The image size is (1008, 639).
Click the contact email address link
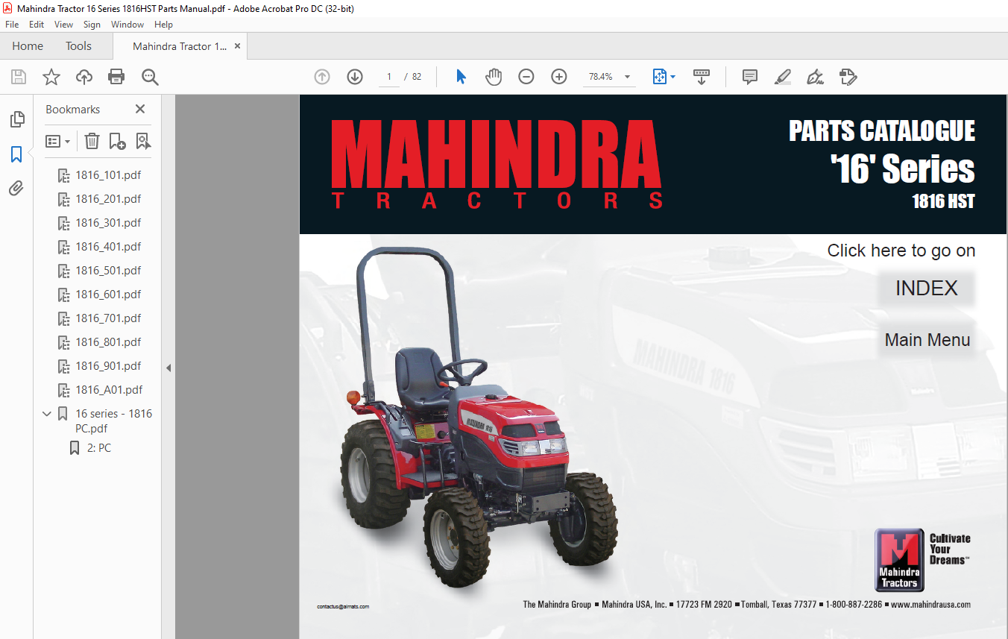click(343, 606)
